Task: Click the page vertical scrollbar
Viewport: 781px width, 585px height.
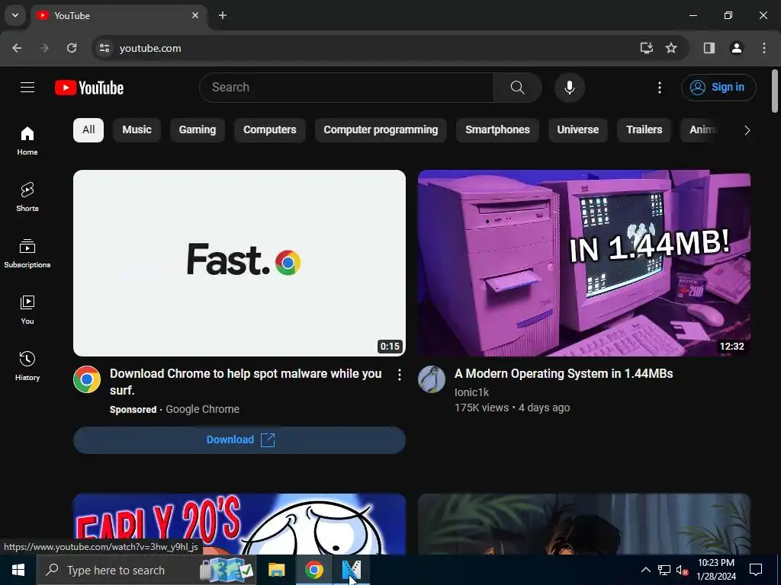Action: coord(775,91)
